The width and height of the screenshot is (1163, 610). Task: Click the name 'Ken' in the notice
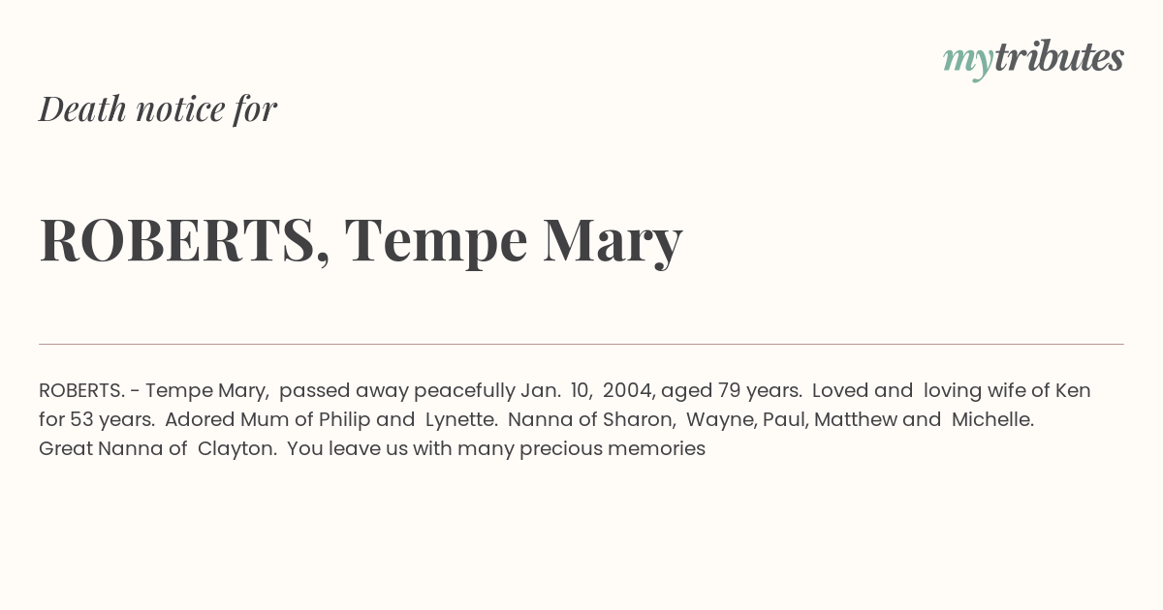[1073, 391]
